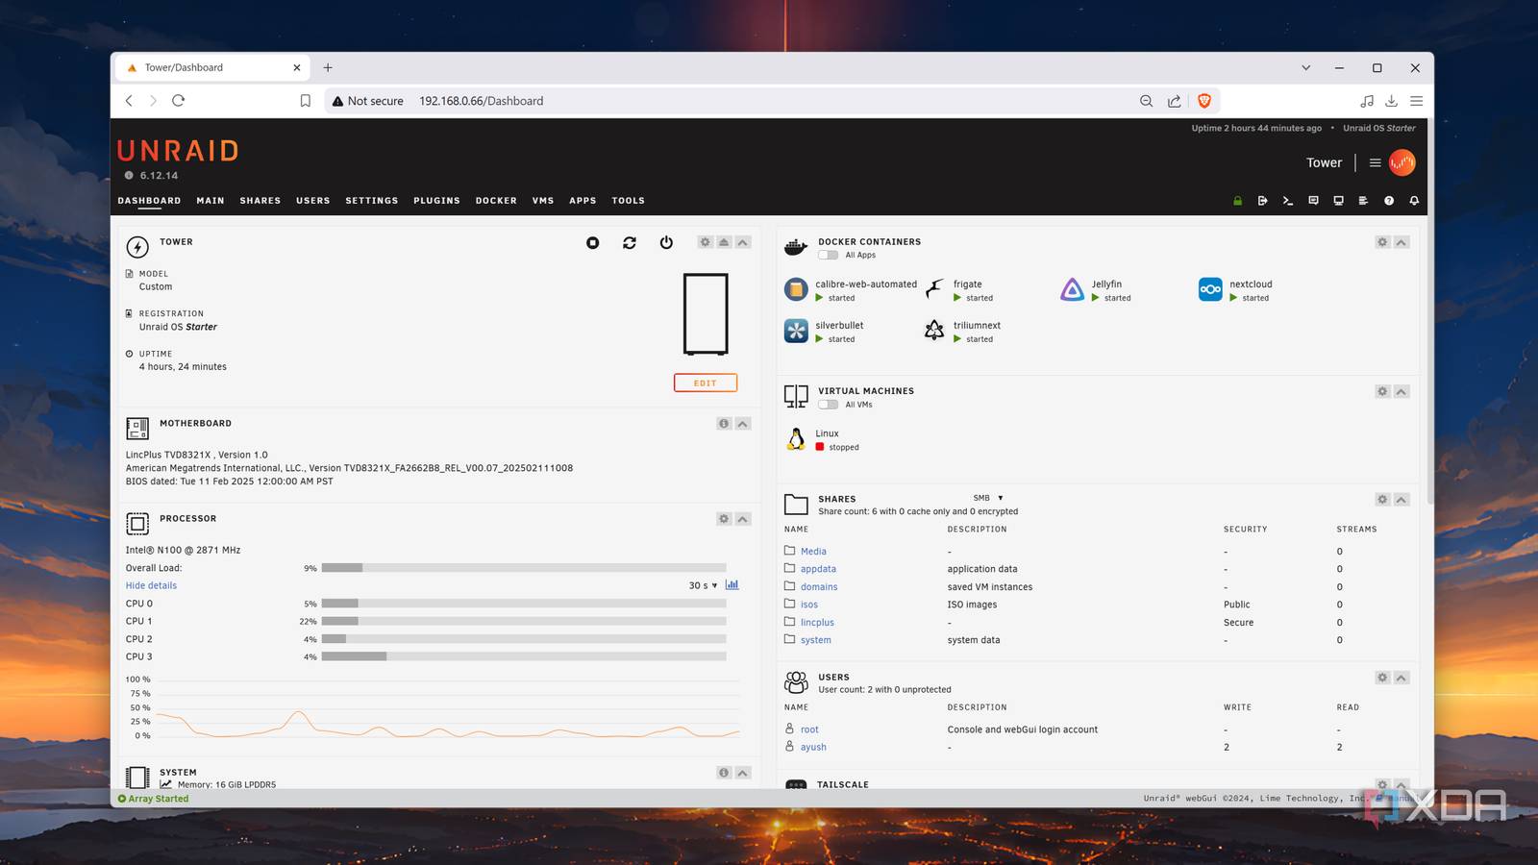Click the nextcloud container icon

point(1210,289)
